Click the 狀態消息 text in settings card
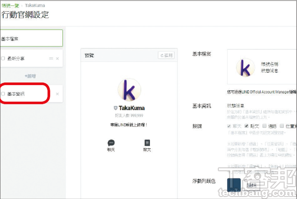The width and height of the screenshot is (297, 199). (x=270, y=71)
